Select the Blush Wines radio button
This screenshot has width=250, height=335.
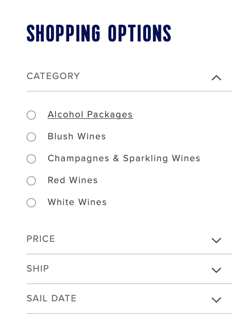click(31, 137)
